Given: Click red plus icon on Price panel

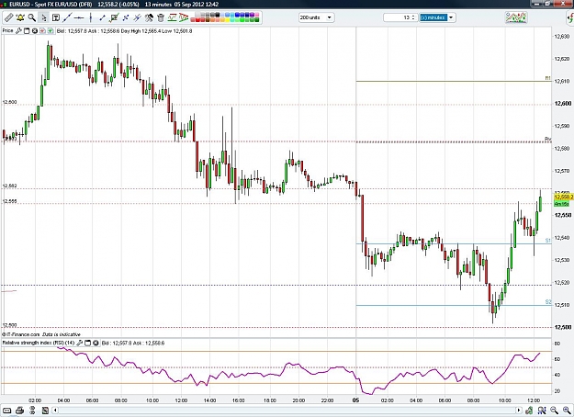Looking at the screenshot, I should click(42, 30).
